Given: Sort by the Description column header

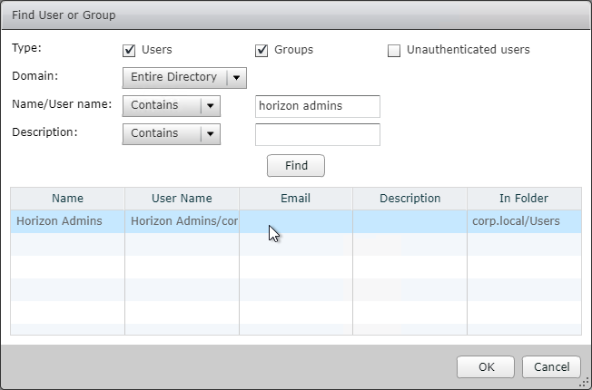Looking at the screenshot, I should point(410,199).
